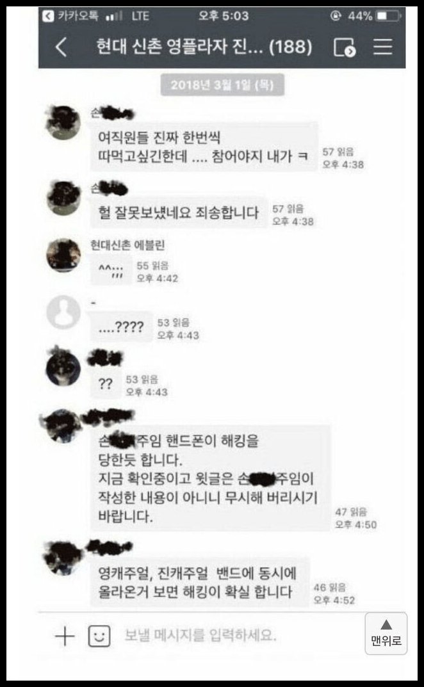Open the emoticon picker smiley icon

click(x=99, y=636)
